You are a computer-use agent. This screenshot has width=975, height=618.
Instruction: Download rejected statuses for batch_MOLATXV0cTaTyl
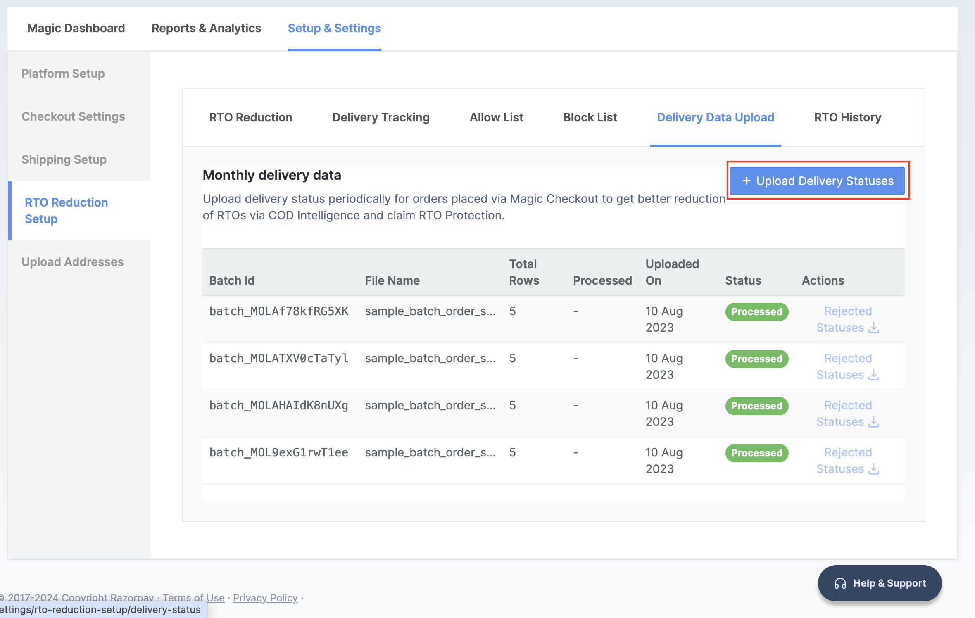(x=874, y=375)
